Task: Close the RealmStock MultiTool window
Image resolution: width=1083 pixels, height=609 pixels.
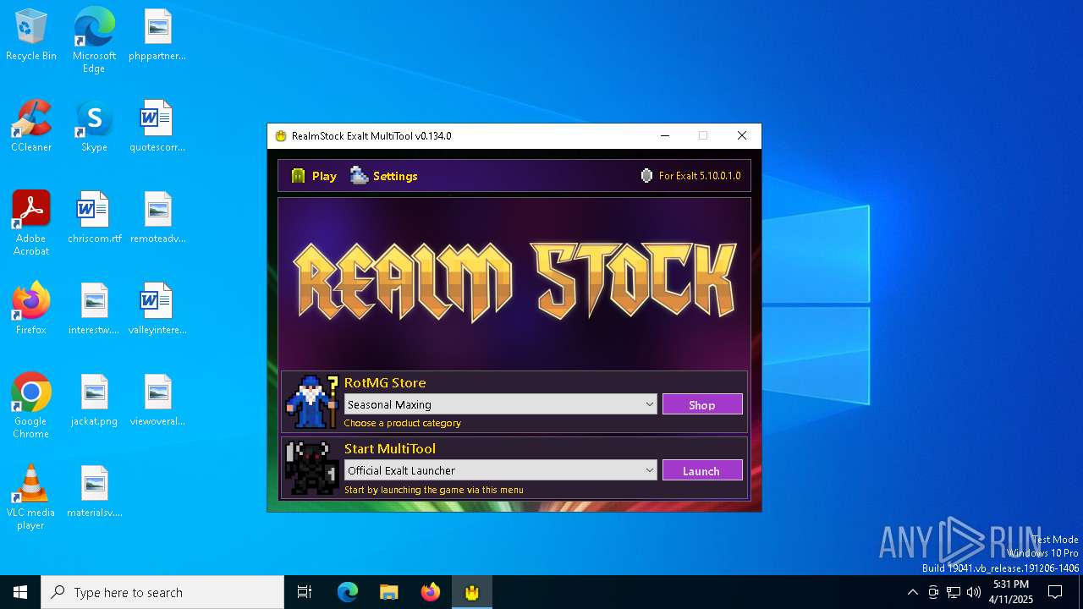Action: [x=742, y=135]
